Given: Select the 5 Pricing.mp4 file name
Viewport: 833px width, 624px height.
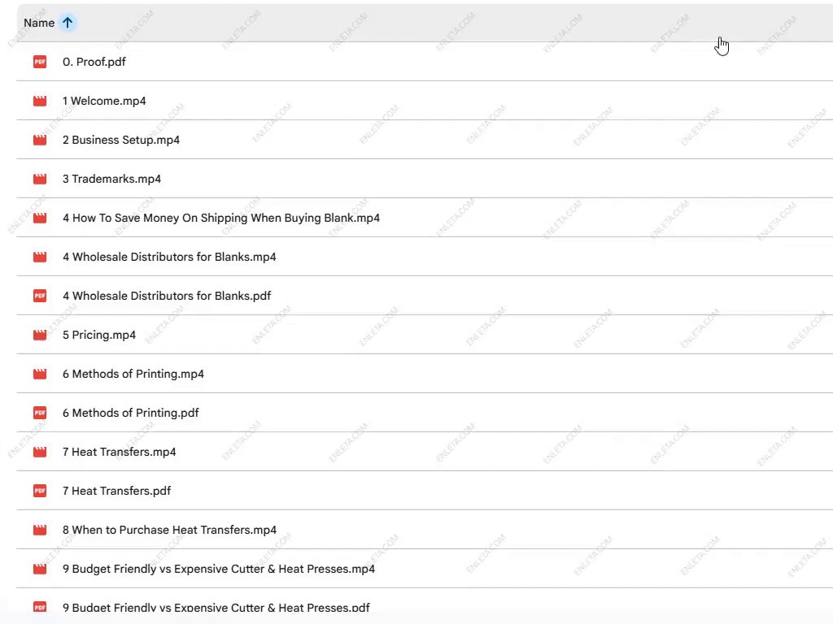Looking at the screenshot, I should 99,335.
